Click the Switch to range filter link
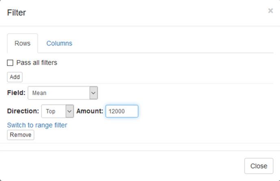 [x=37, y=125]
